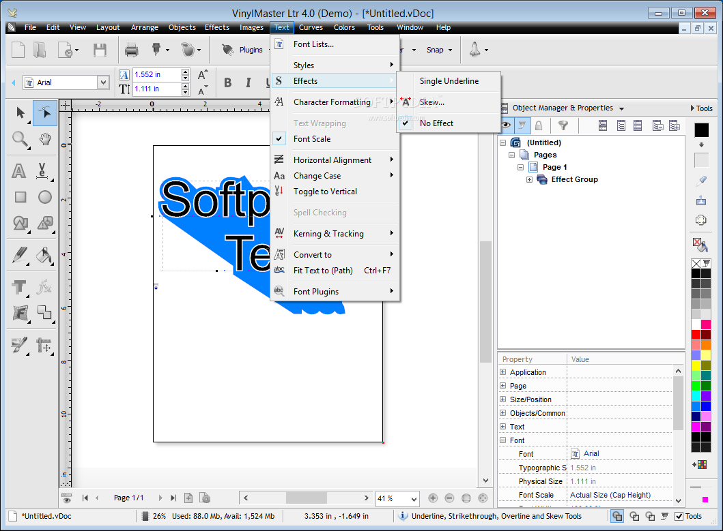Screen dimensions: 723x531
Task: Collapse the Font property group
Action: pos(502,440)
